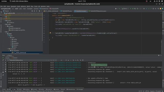Open the Git menu
164x92 pixels.
(39, 6)
